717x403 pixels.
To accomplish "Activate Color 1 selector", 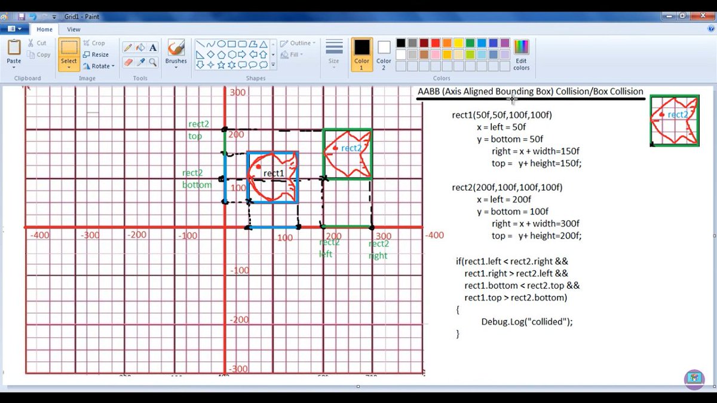I will click(x=361, y=54).
